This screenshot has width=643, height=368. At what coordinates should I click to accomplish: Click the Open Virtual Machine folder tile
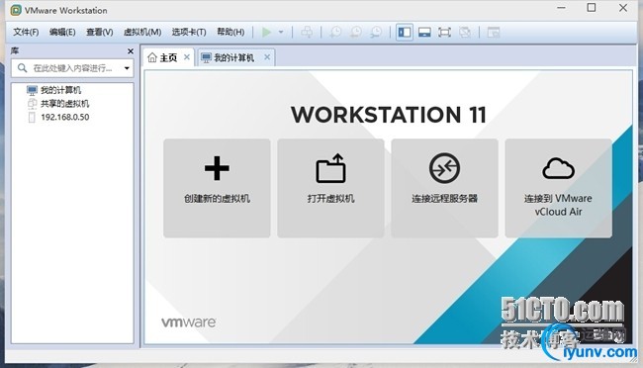[x=330, y=188]
